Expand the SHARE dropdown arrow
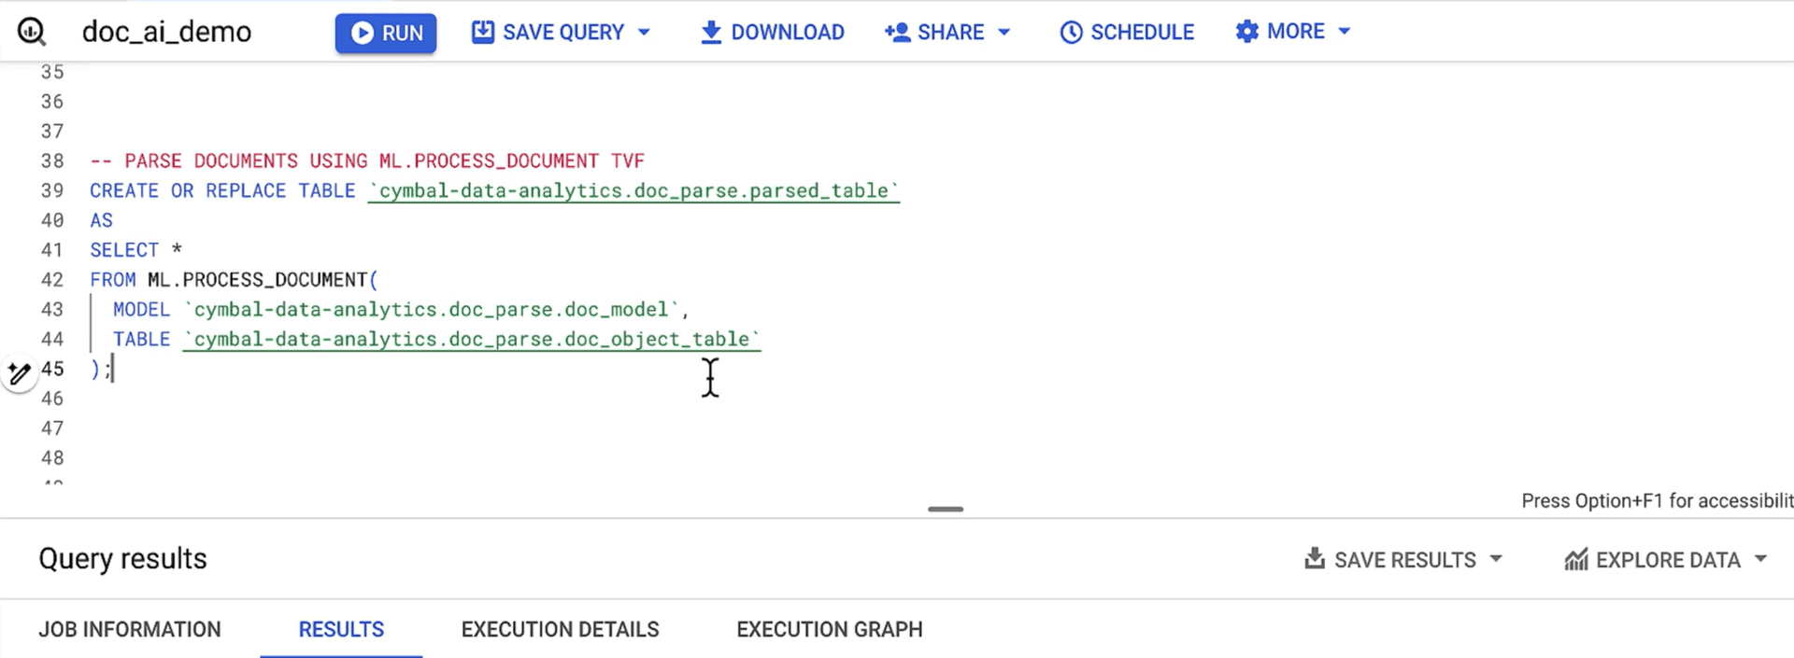The image size is (1794, 658). tap(1004, 32)
